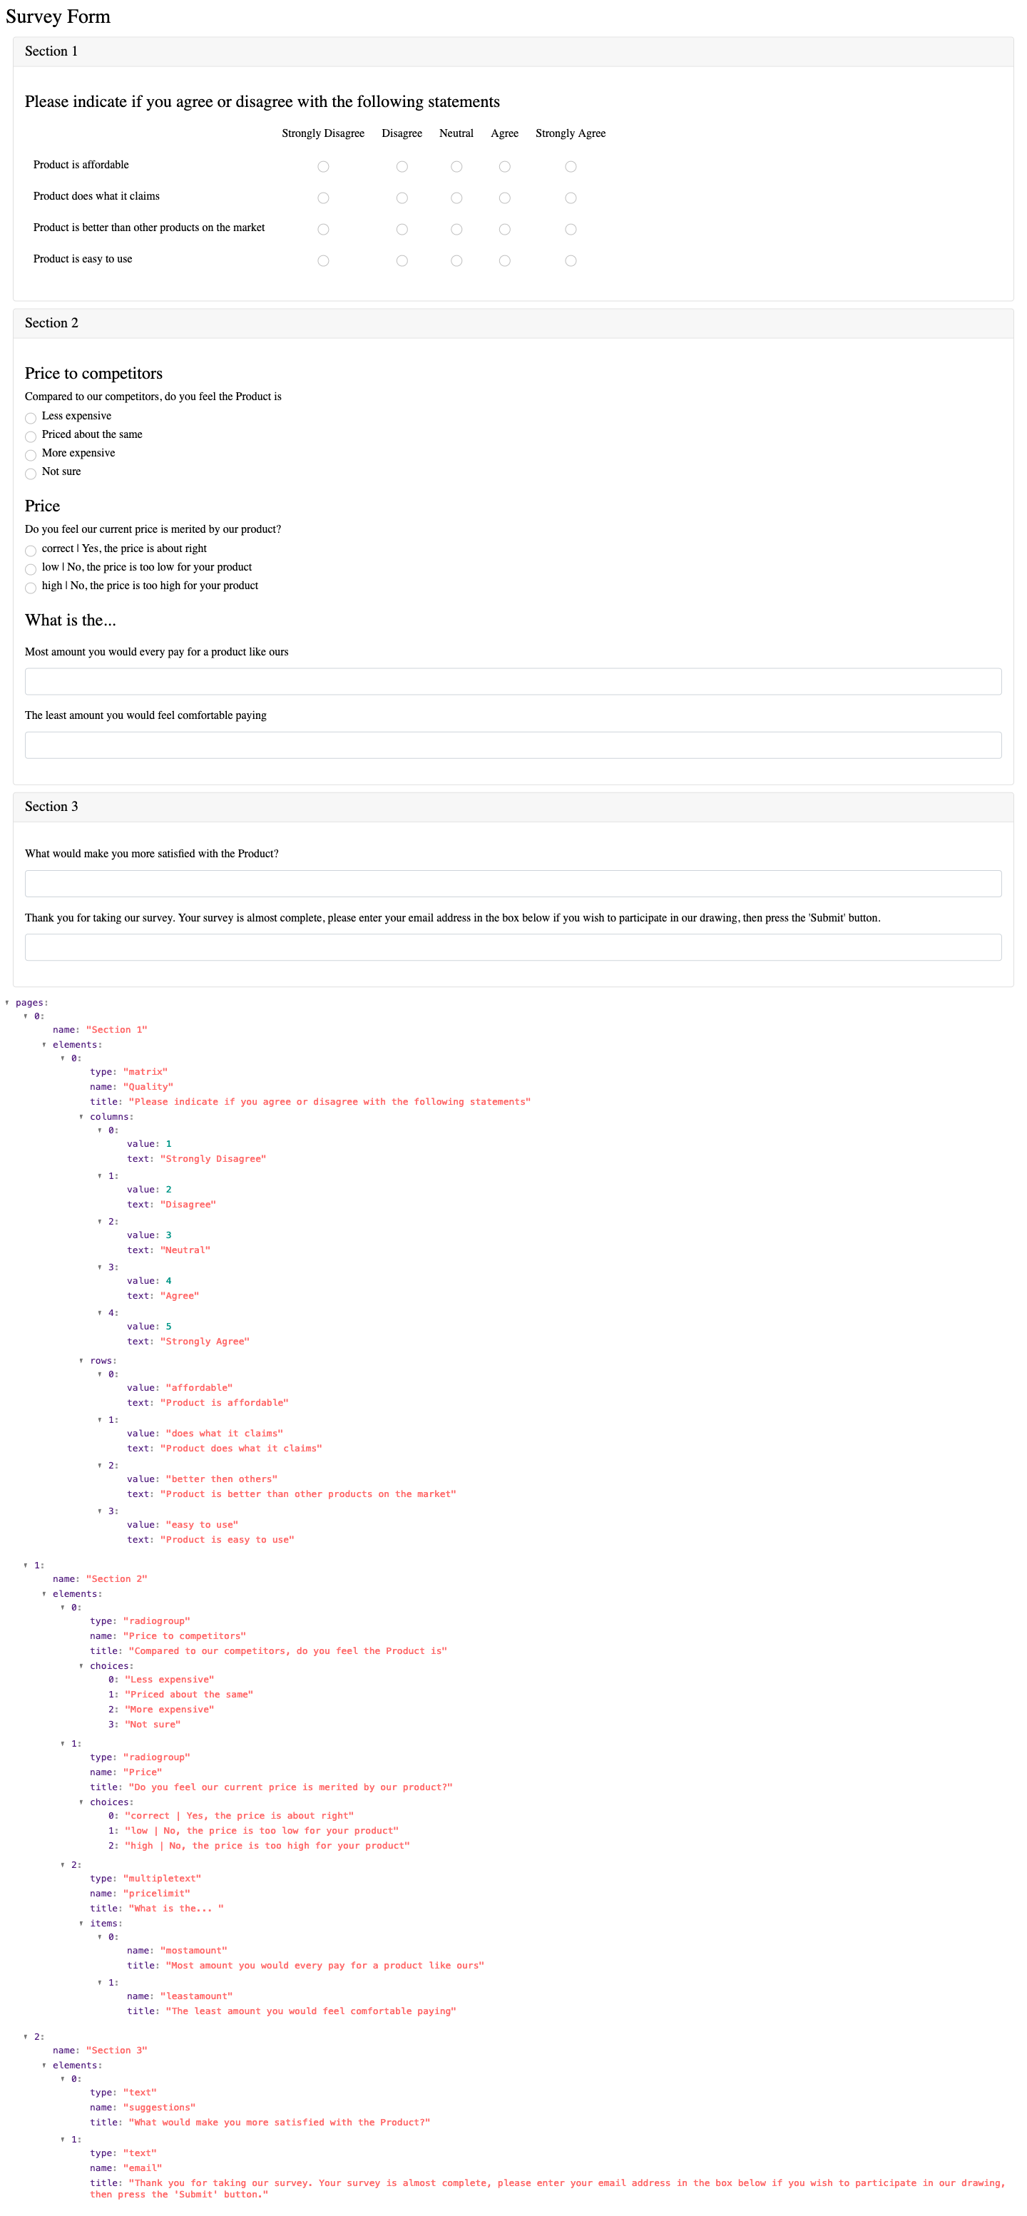Click the 'What is the...' heading
Screen dimensions: 1027x2216
click(71, 621)
